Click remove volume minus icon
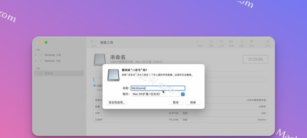The image size is (307, 138). [x=203, y=41]
